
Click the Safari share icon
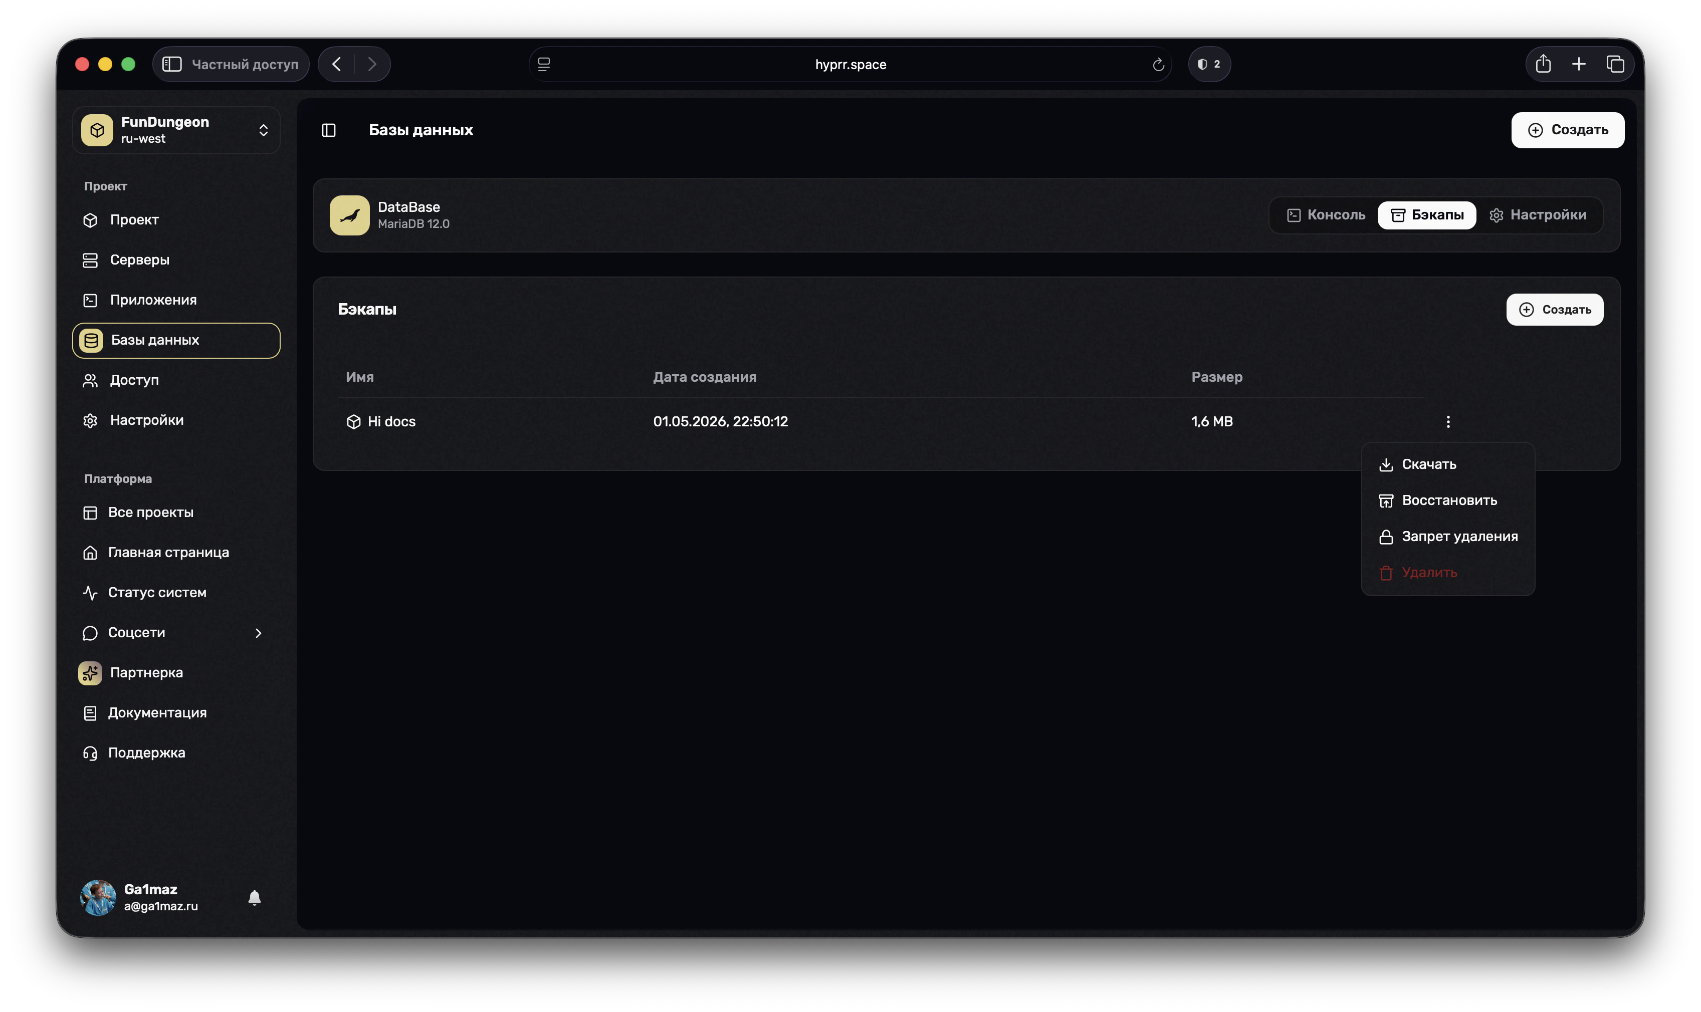pyautogui.click(x=1543, y=64)
